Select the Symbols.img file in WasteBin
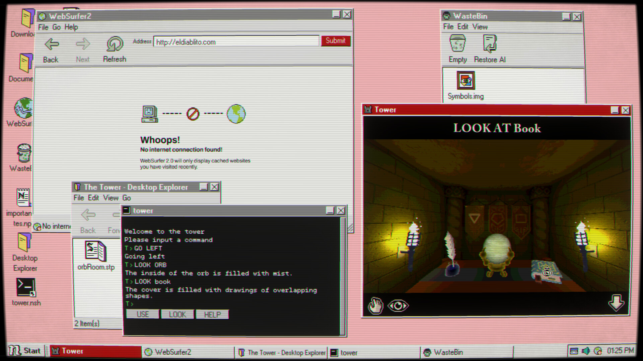The height and width of the screenshot is (361, 643). tap(466, 81)
